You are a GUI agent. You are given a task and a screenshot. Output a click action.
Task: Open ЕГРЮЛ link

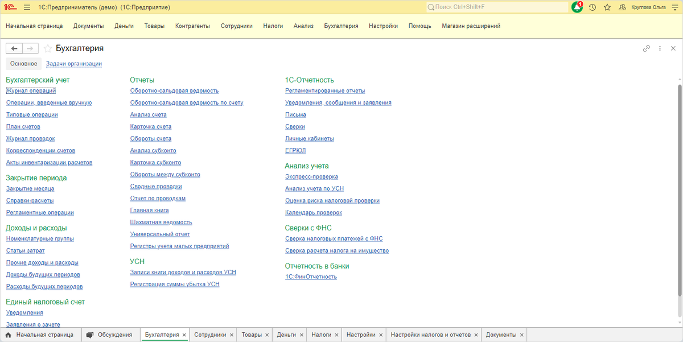[x=295, y=150]
